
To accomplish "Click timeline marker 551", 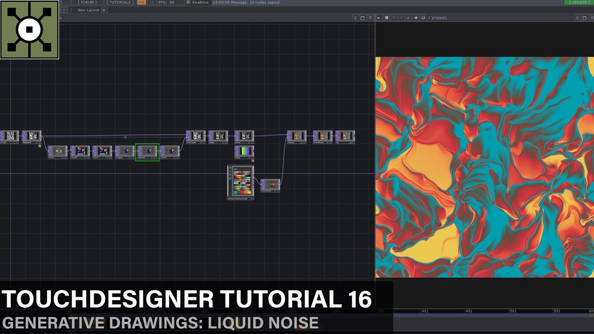I will (557, 311).
